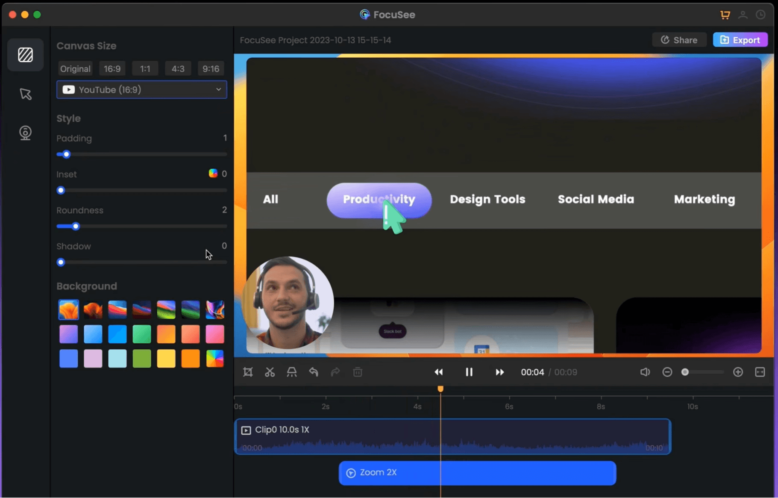Open the multicolor custom color swatch

[x=215, y=358]
